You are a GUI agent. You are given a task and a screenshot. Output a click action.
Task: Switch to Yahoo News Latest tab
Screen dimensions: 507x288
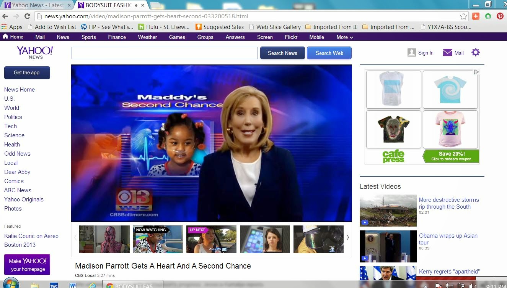(x=37, y=5)
